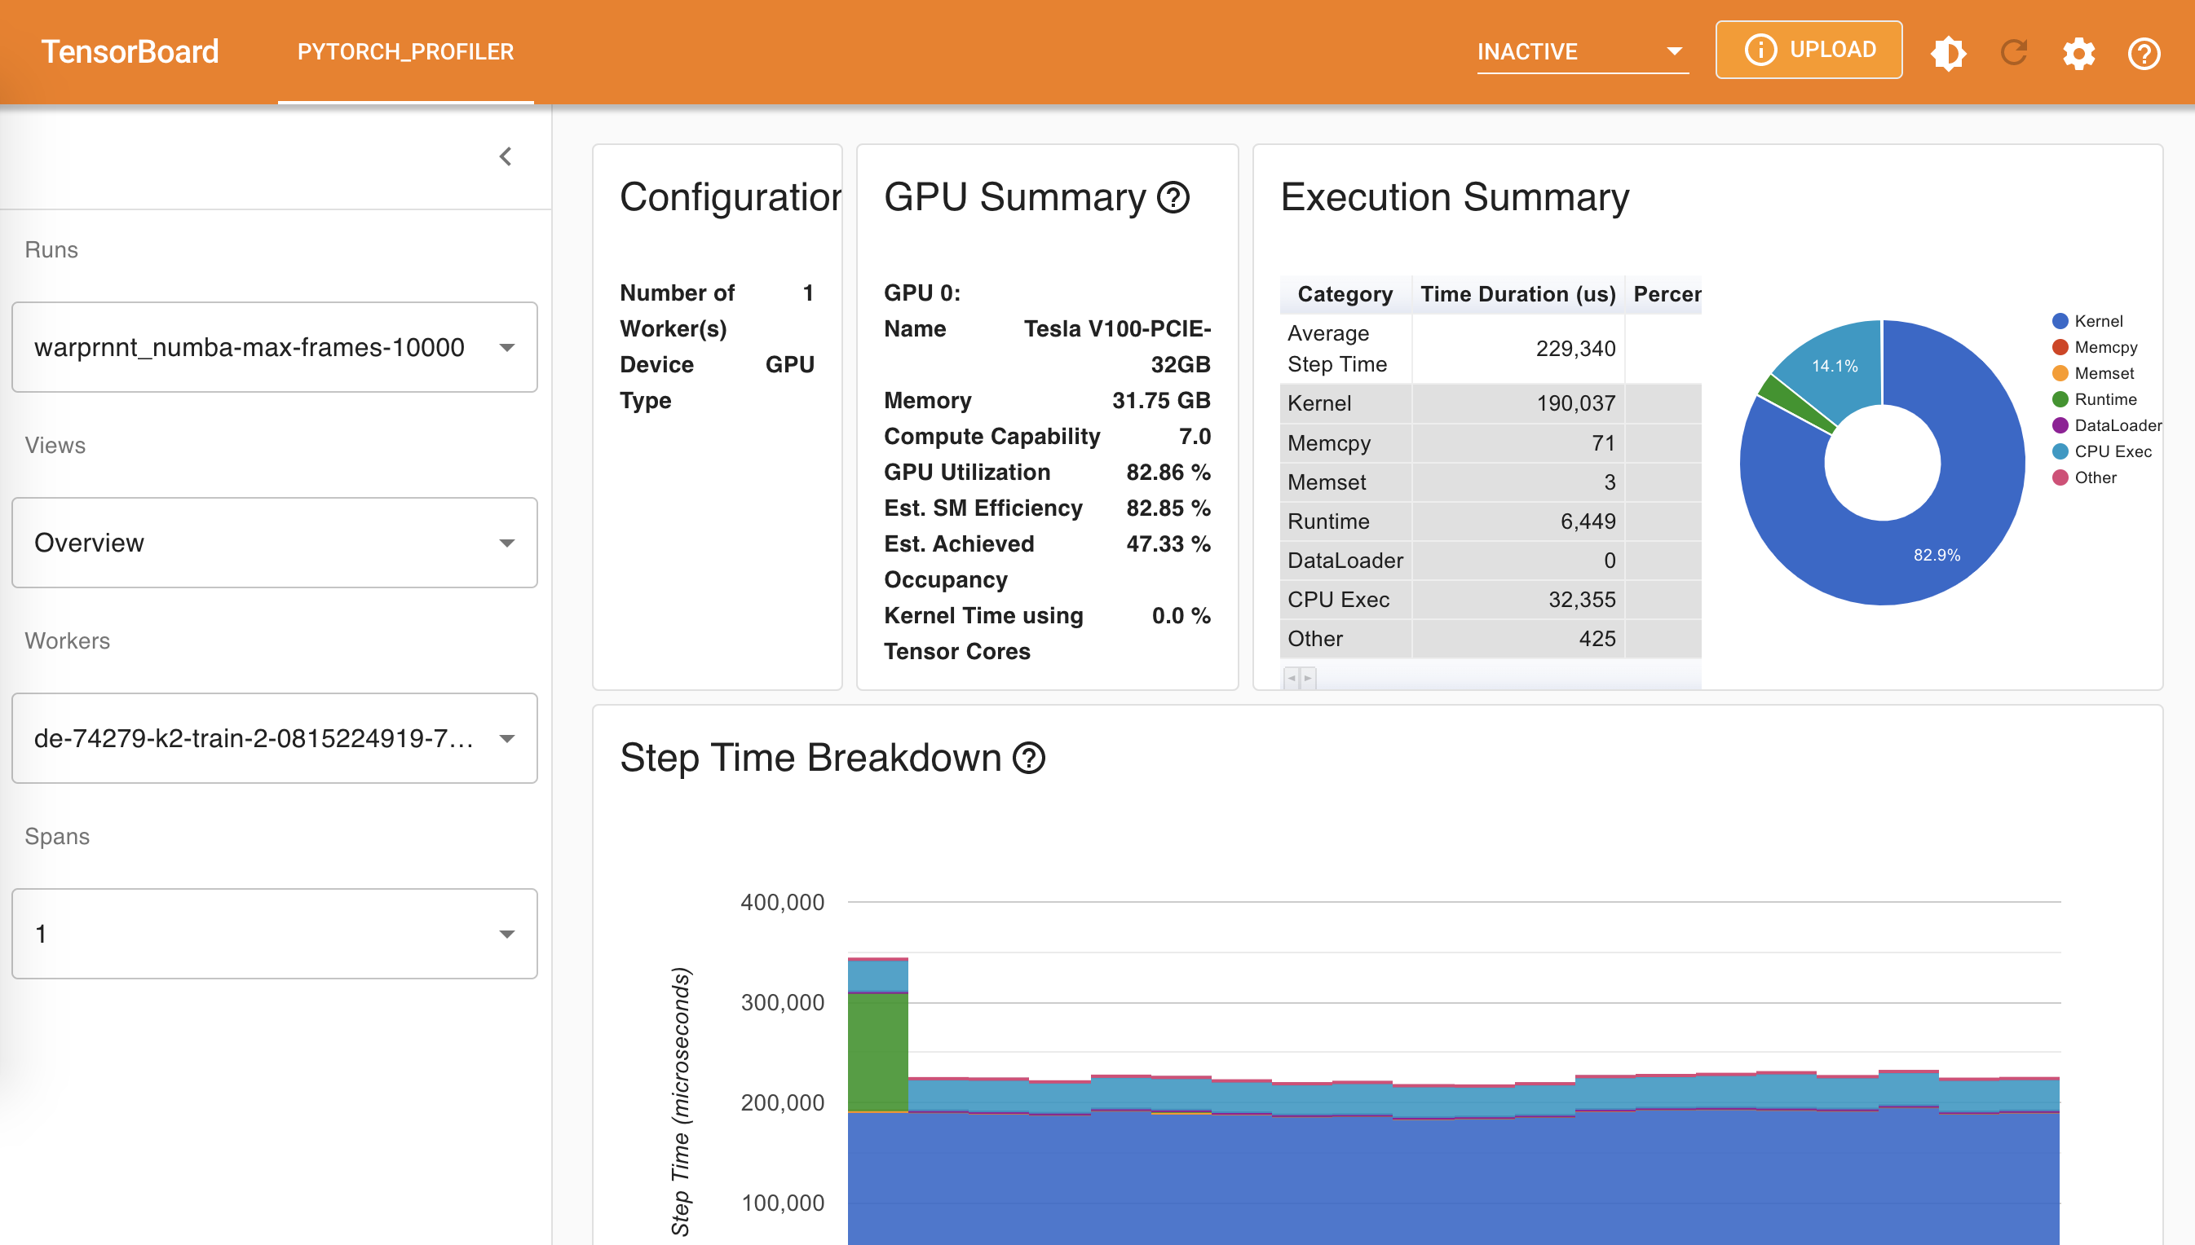Screen dimensions: 2195x1245
Task: Click the TensorBoard logo text
Action: 130,52
